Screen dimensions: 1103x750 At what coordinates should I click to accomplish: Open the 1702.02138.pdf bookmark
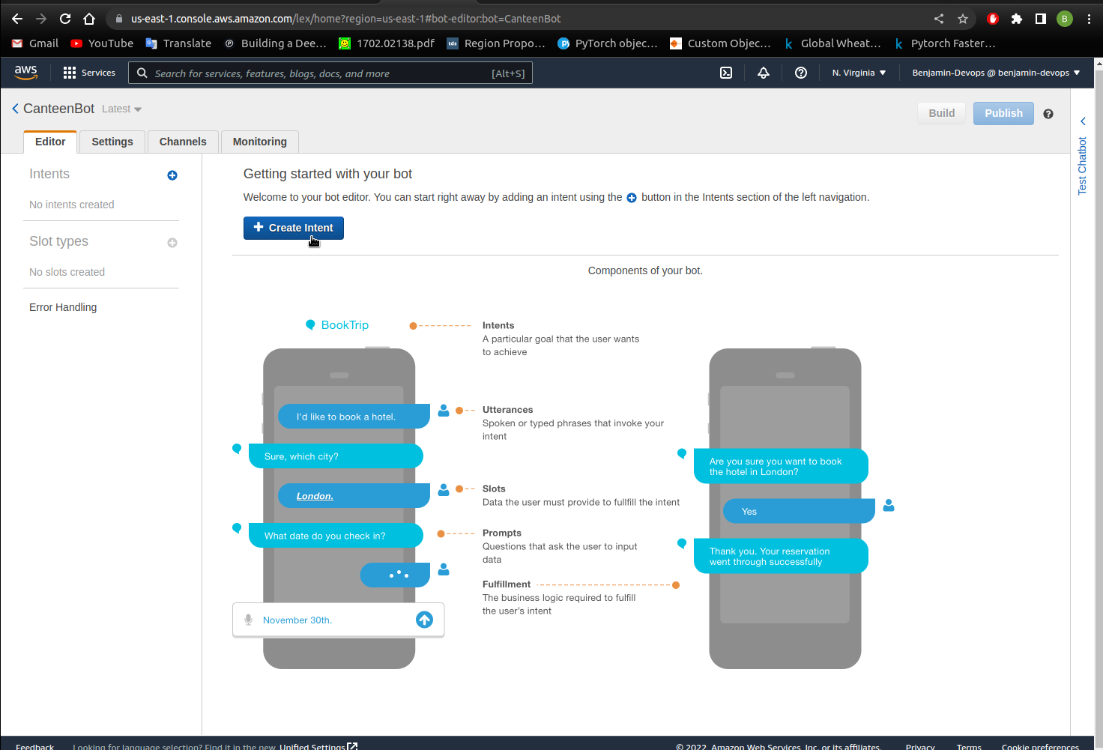coord(387,43)
